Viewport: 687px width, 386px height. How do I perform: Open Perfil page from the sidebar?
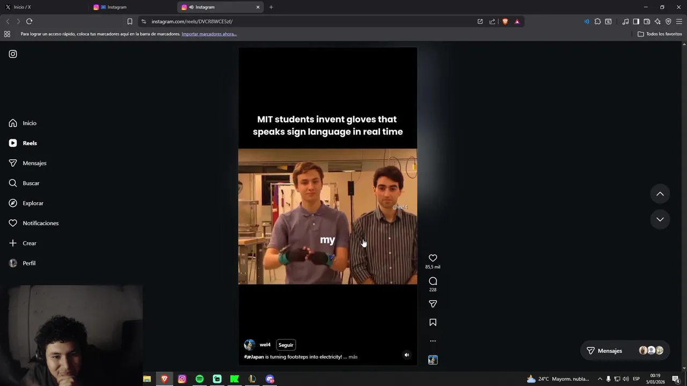click(22, 263)
